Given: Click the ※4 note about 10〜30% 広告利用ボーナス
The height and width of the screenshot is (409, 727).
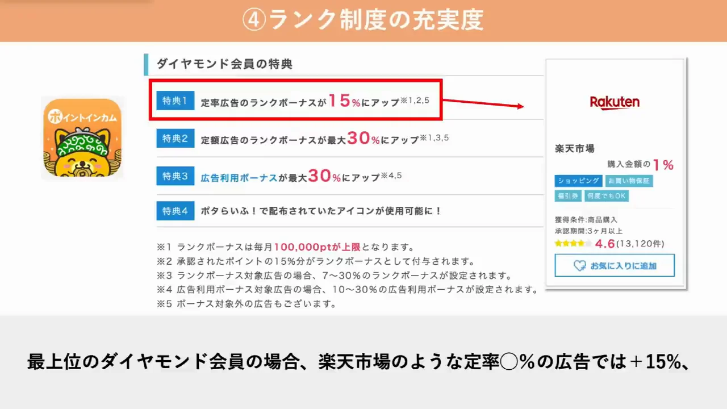Looking at the screenshot, I should pos(348,290).
